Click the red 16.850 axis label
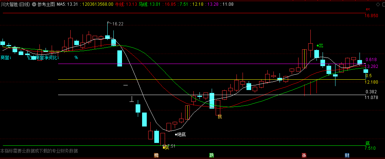The height and width of the screenshot is (159, 385). pos(371,16)
